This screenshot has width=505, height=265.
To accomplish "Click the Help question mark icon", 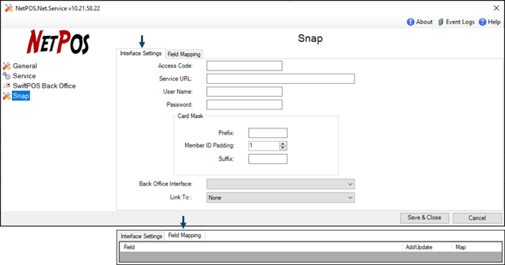I will 482,22.
